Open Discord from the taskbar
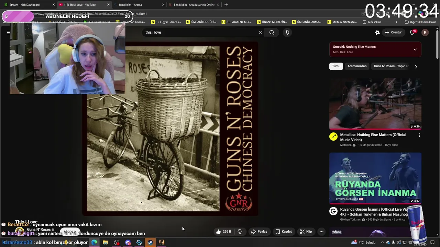440x247 pixels. point(128,243)
